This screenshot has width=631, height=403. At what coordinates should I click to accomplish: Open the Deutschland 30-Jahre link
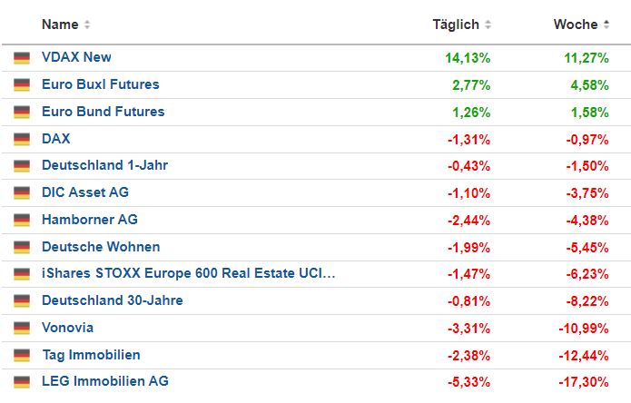point(112,300)
